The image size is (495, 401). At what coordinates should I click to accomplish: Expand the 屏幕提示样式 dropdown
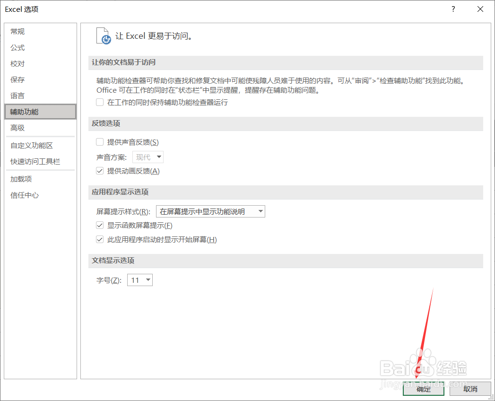point(210,211)
